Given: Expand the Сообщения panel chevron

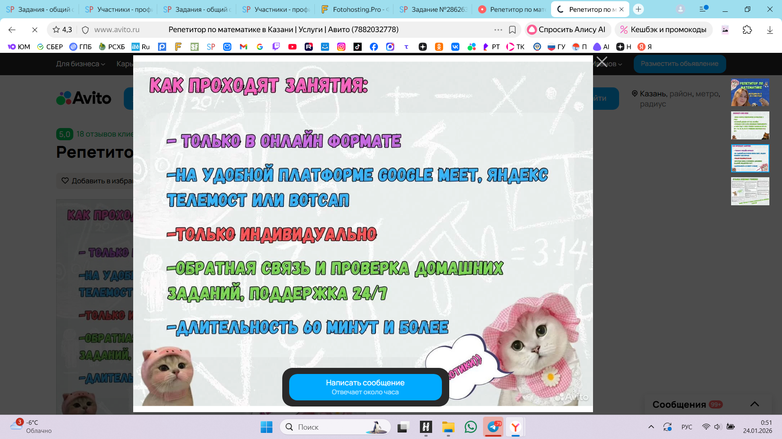Looking at the screenshot, I should 754,404.
